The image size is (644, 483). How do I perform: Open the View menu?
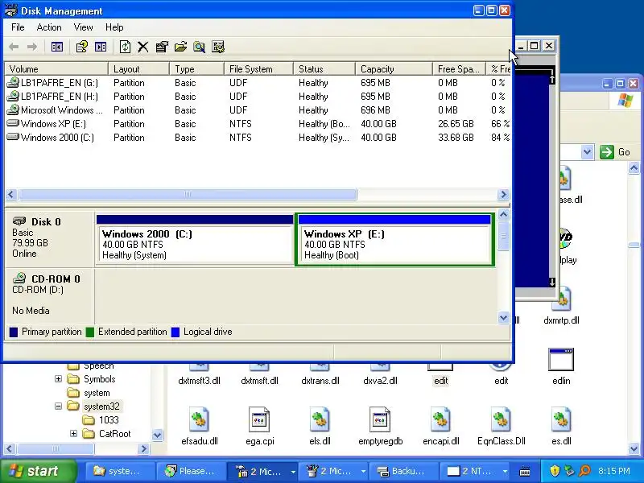[83, 27]
